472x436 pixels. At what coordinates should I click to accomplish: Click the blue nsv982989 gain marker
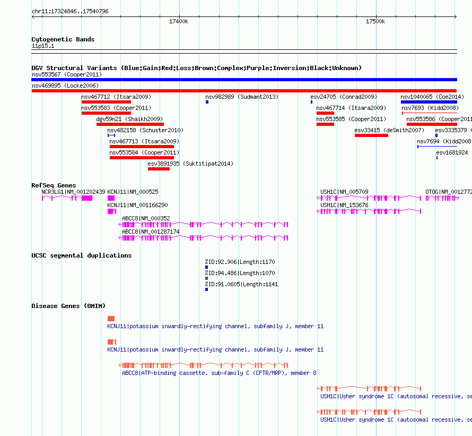pos(207,102)
